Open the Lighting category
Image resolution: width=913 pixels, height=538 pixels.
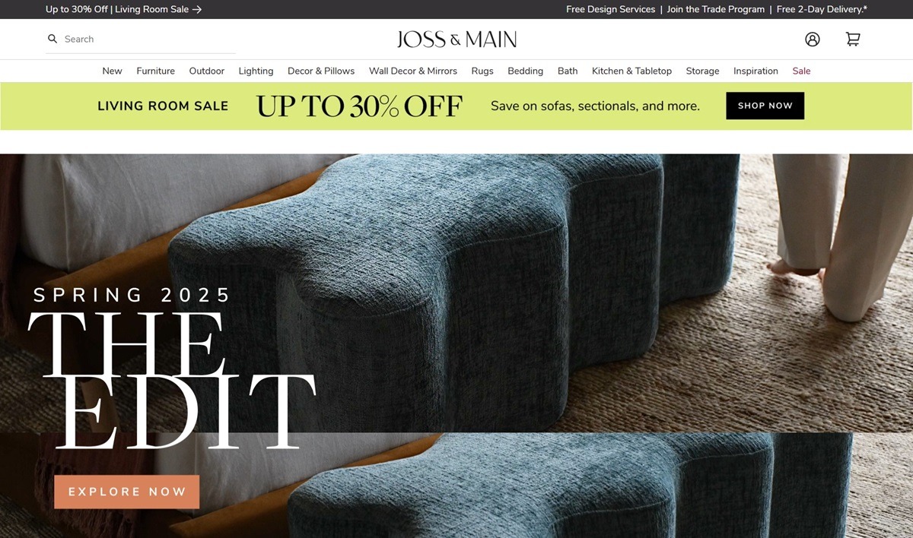pyautogui.click(x=256, y=71)
